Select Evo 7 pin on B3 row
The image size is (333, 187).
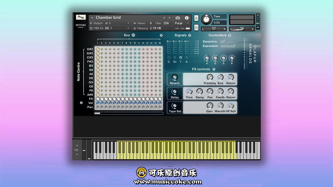click(123, 66)
